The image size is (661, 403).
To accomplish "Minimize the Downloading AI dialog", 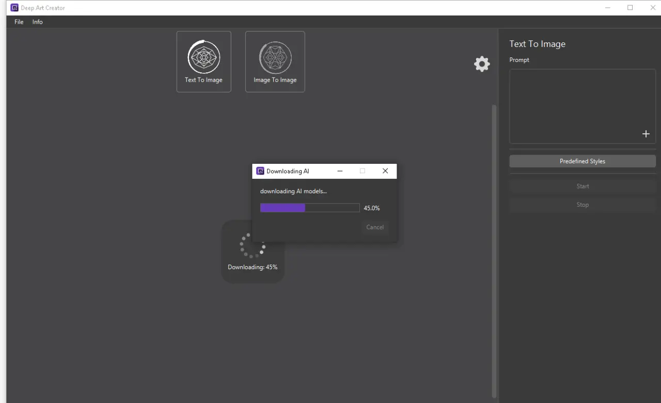I will [x=340, y=171].
